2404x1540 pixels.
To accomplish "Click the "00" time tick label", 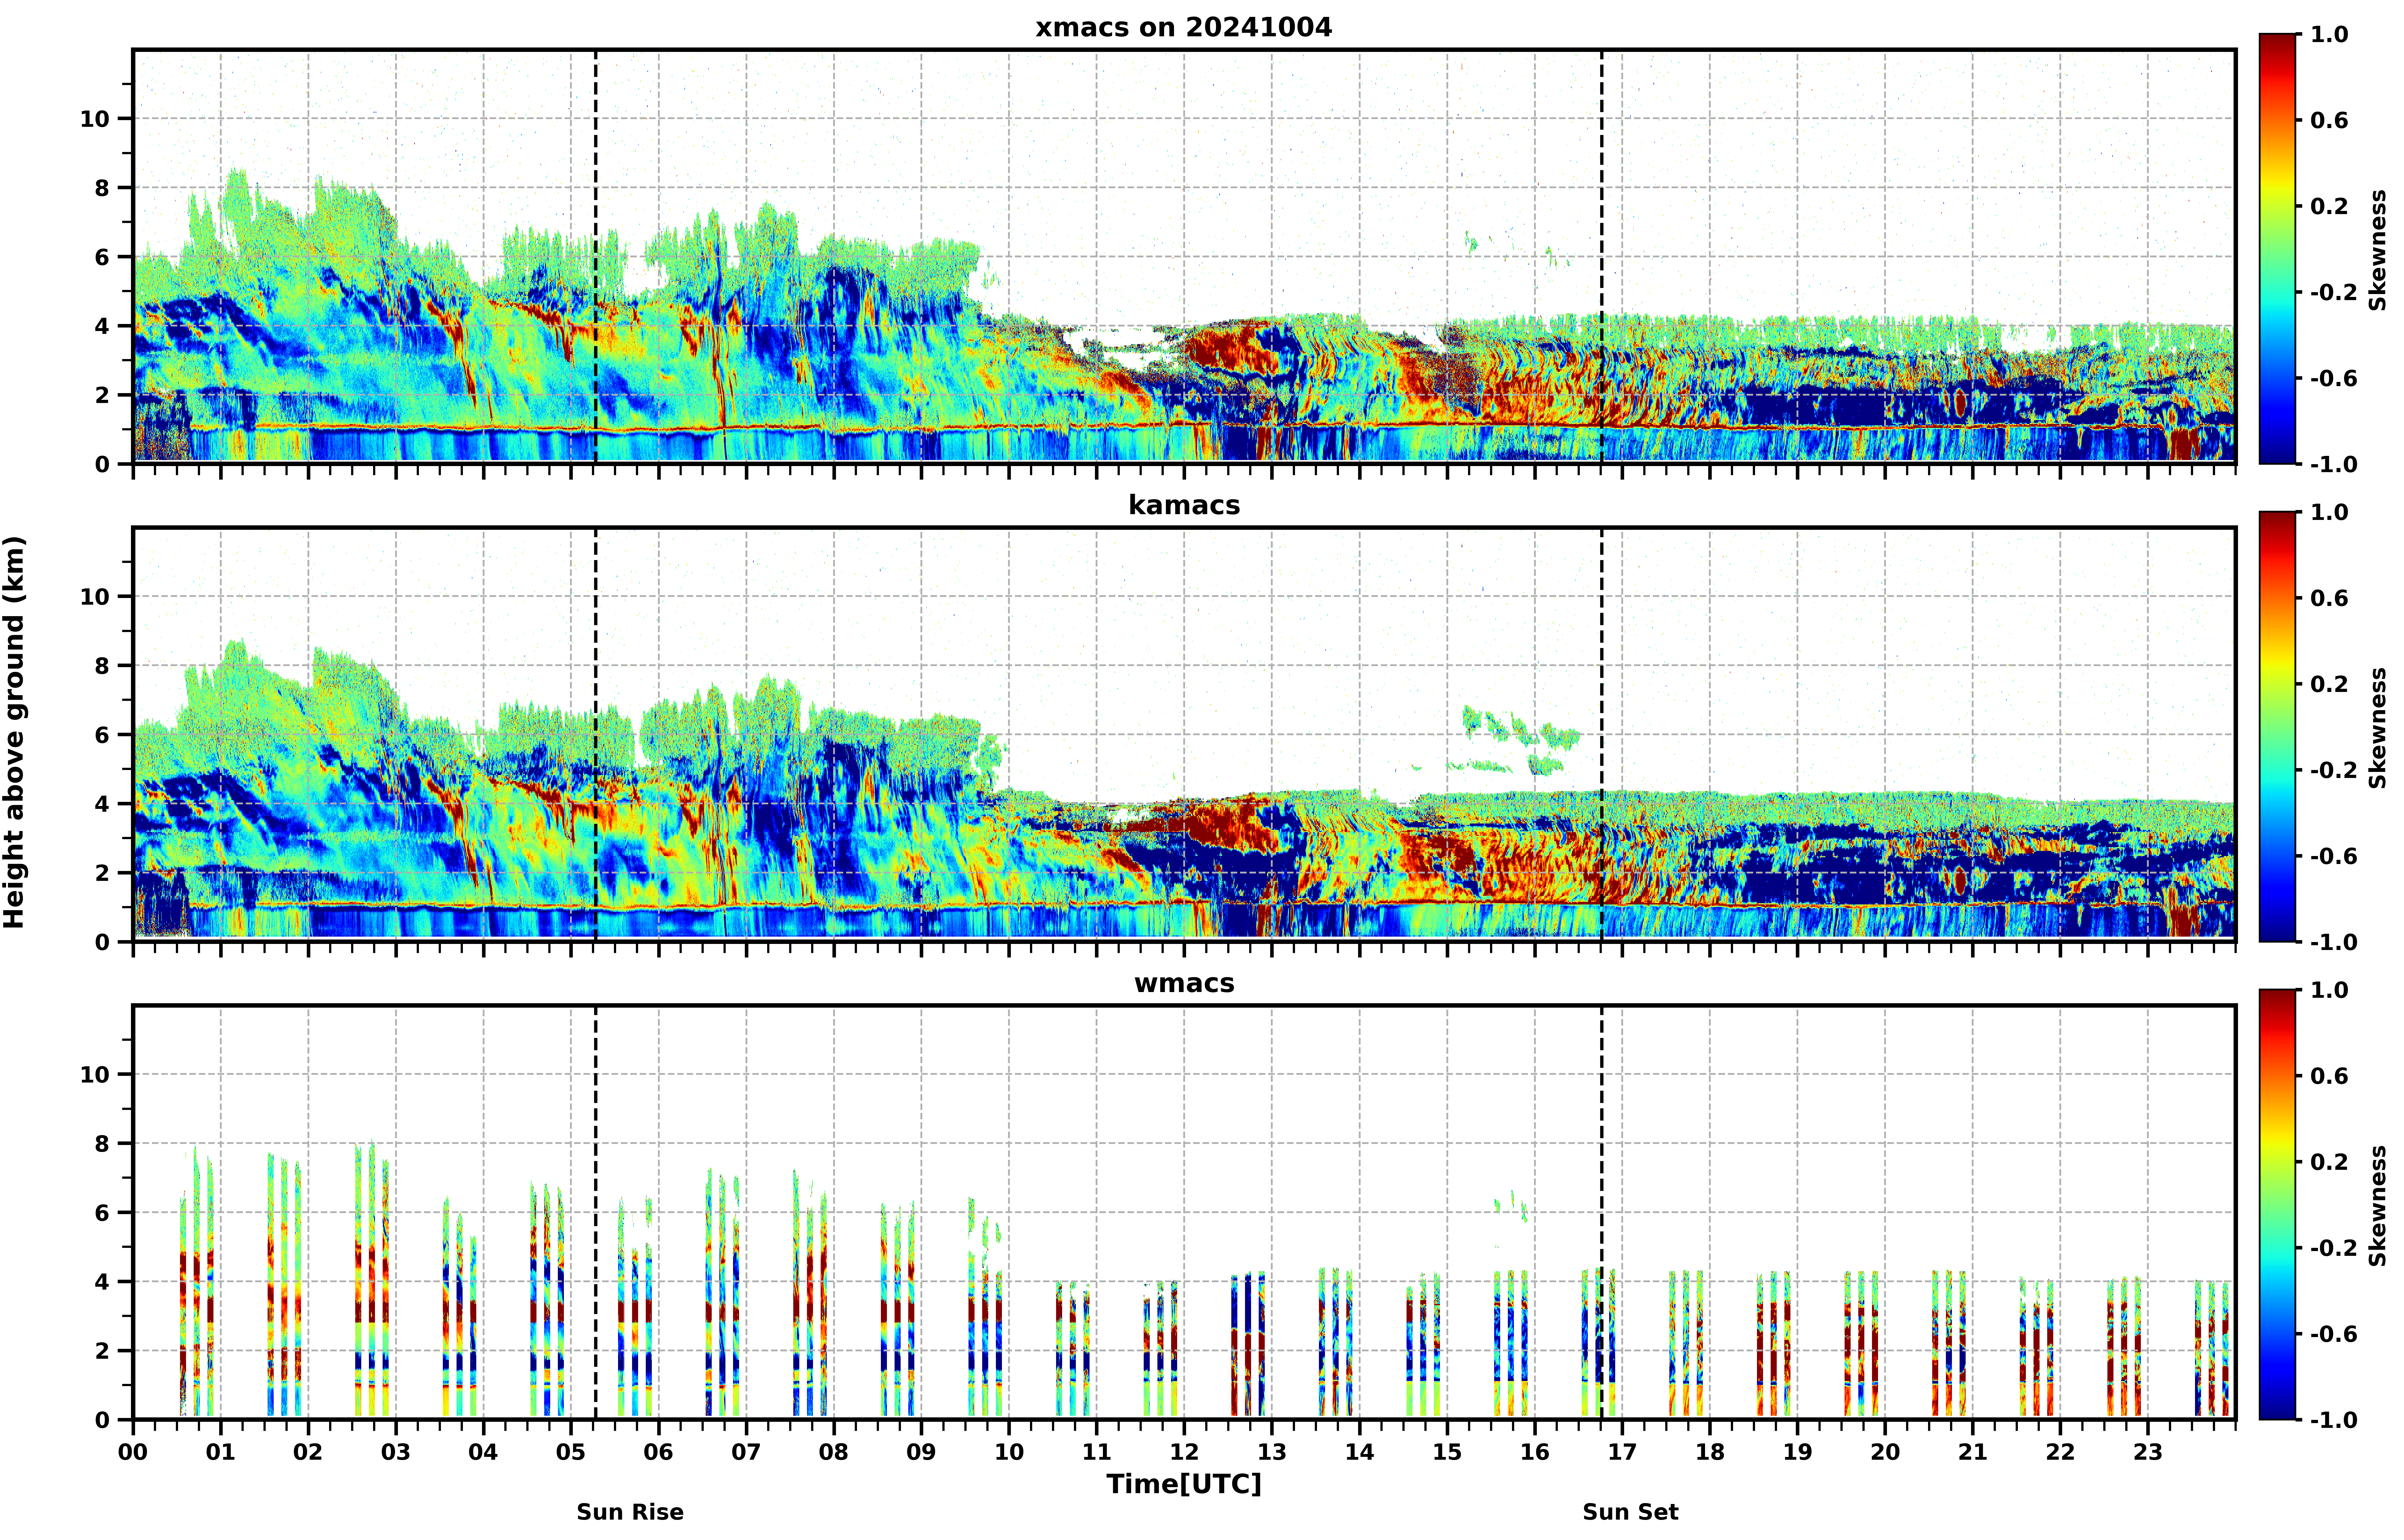I will 133,1452.
